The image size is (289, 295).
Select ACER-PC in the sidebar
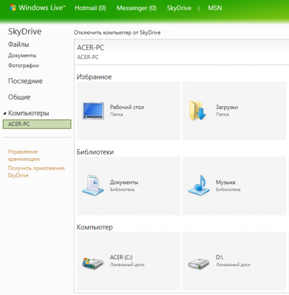(x=37, y=124)
